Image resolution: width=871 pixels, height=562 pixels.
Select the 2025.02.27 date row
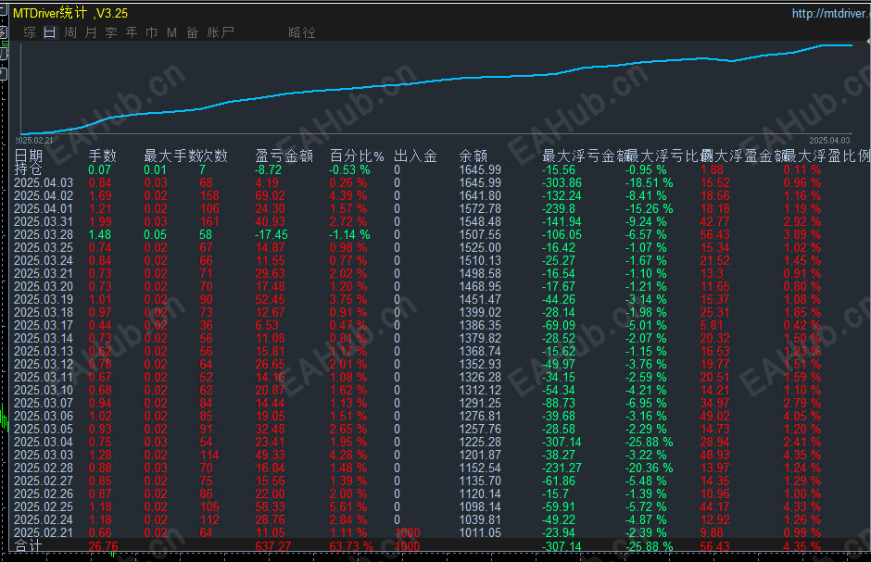[x=44, y=481]
